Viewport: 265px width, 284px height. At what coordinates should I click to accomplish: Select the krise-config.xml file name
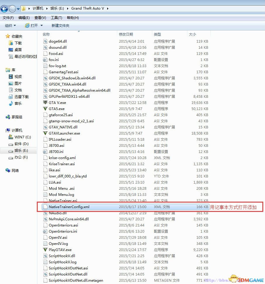point(62,158)
